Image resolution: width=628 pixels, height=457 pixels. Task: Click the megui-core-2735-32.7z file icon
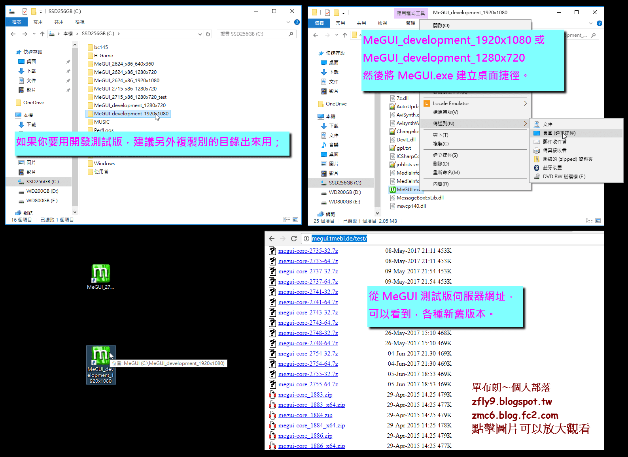[272, 251]
